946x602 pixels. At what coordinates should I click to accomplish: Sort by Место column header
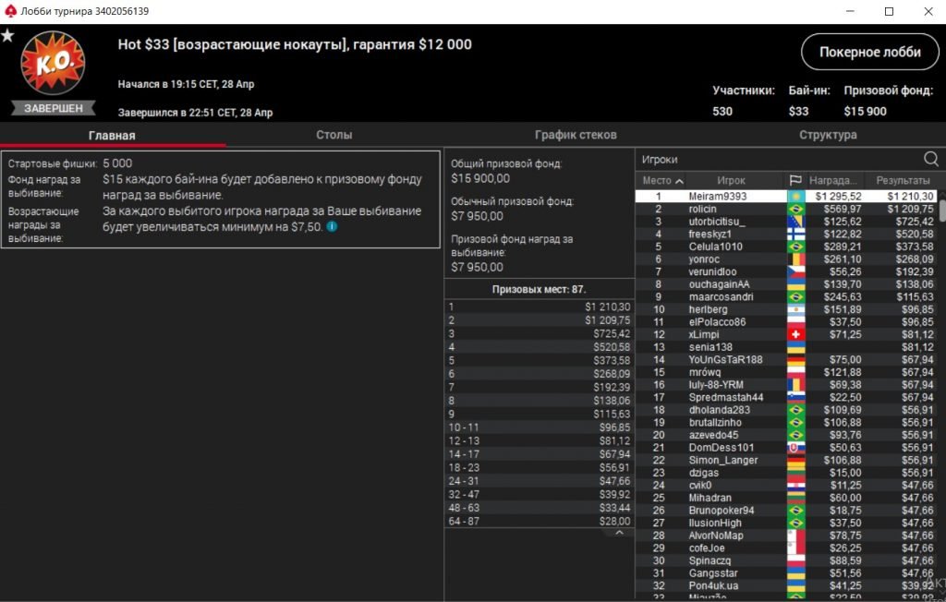click(x=662, y=181)
